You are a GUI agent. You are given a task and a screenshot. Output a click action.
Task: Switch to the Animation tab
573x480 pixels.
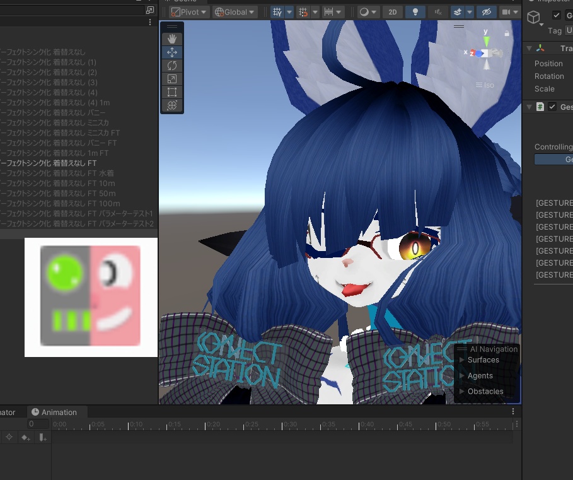point(57,412)
